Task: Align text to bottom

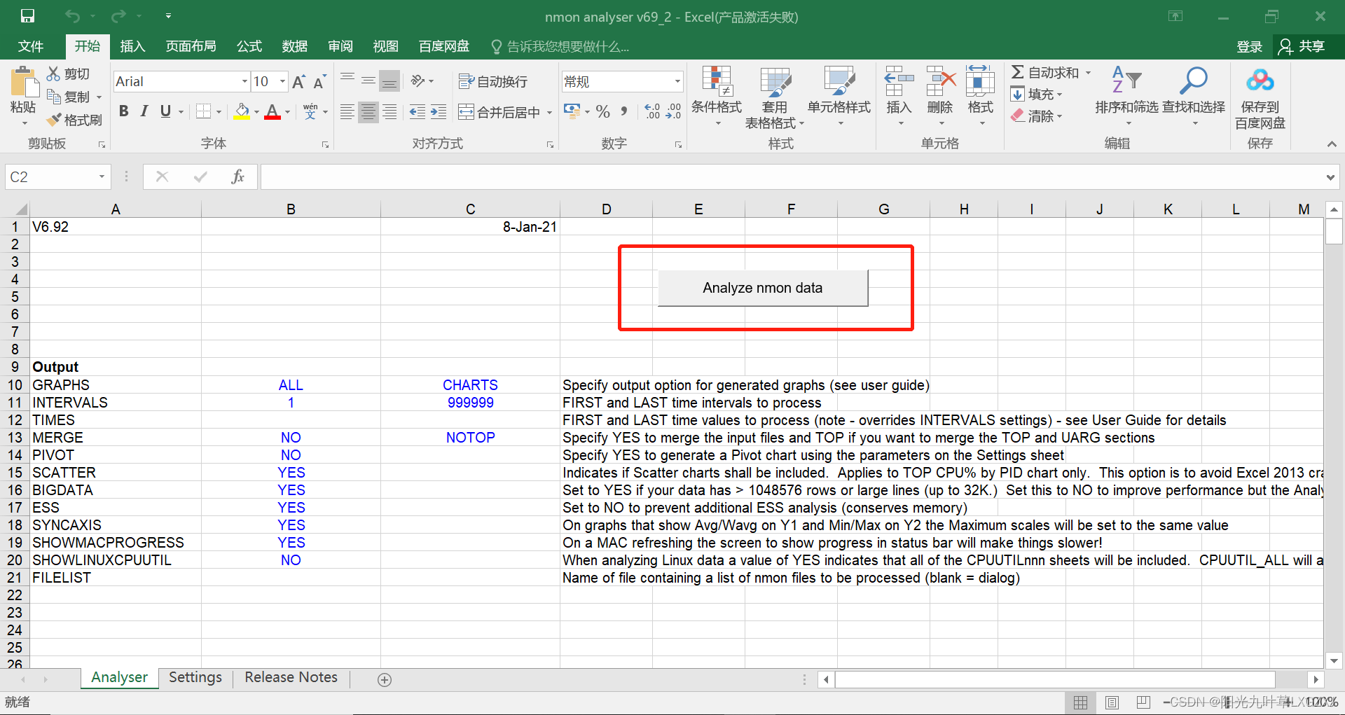Action: click(x=389, y=81)
